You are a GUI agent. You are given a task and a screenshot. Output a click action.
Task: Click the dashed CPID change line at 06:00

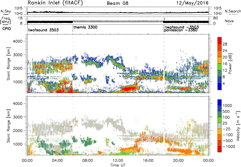pos(73,64)
